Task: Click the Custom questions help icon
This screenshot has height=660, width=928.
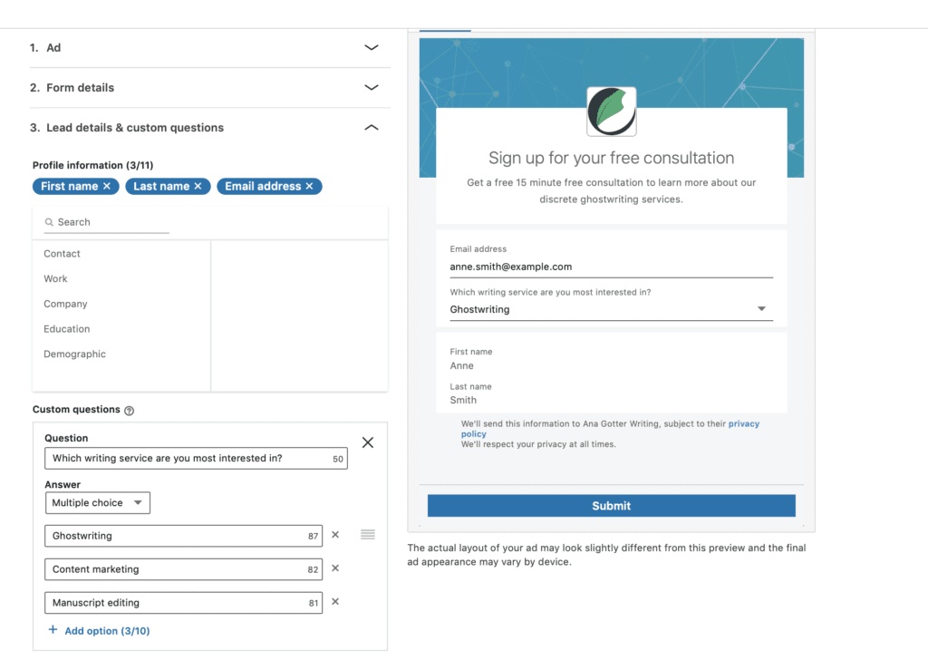Action: point(129,411)
